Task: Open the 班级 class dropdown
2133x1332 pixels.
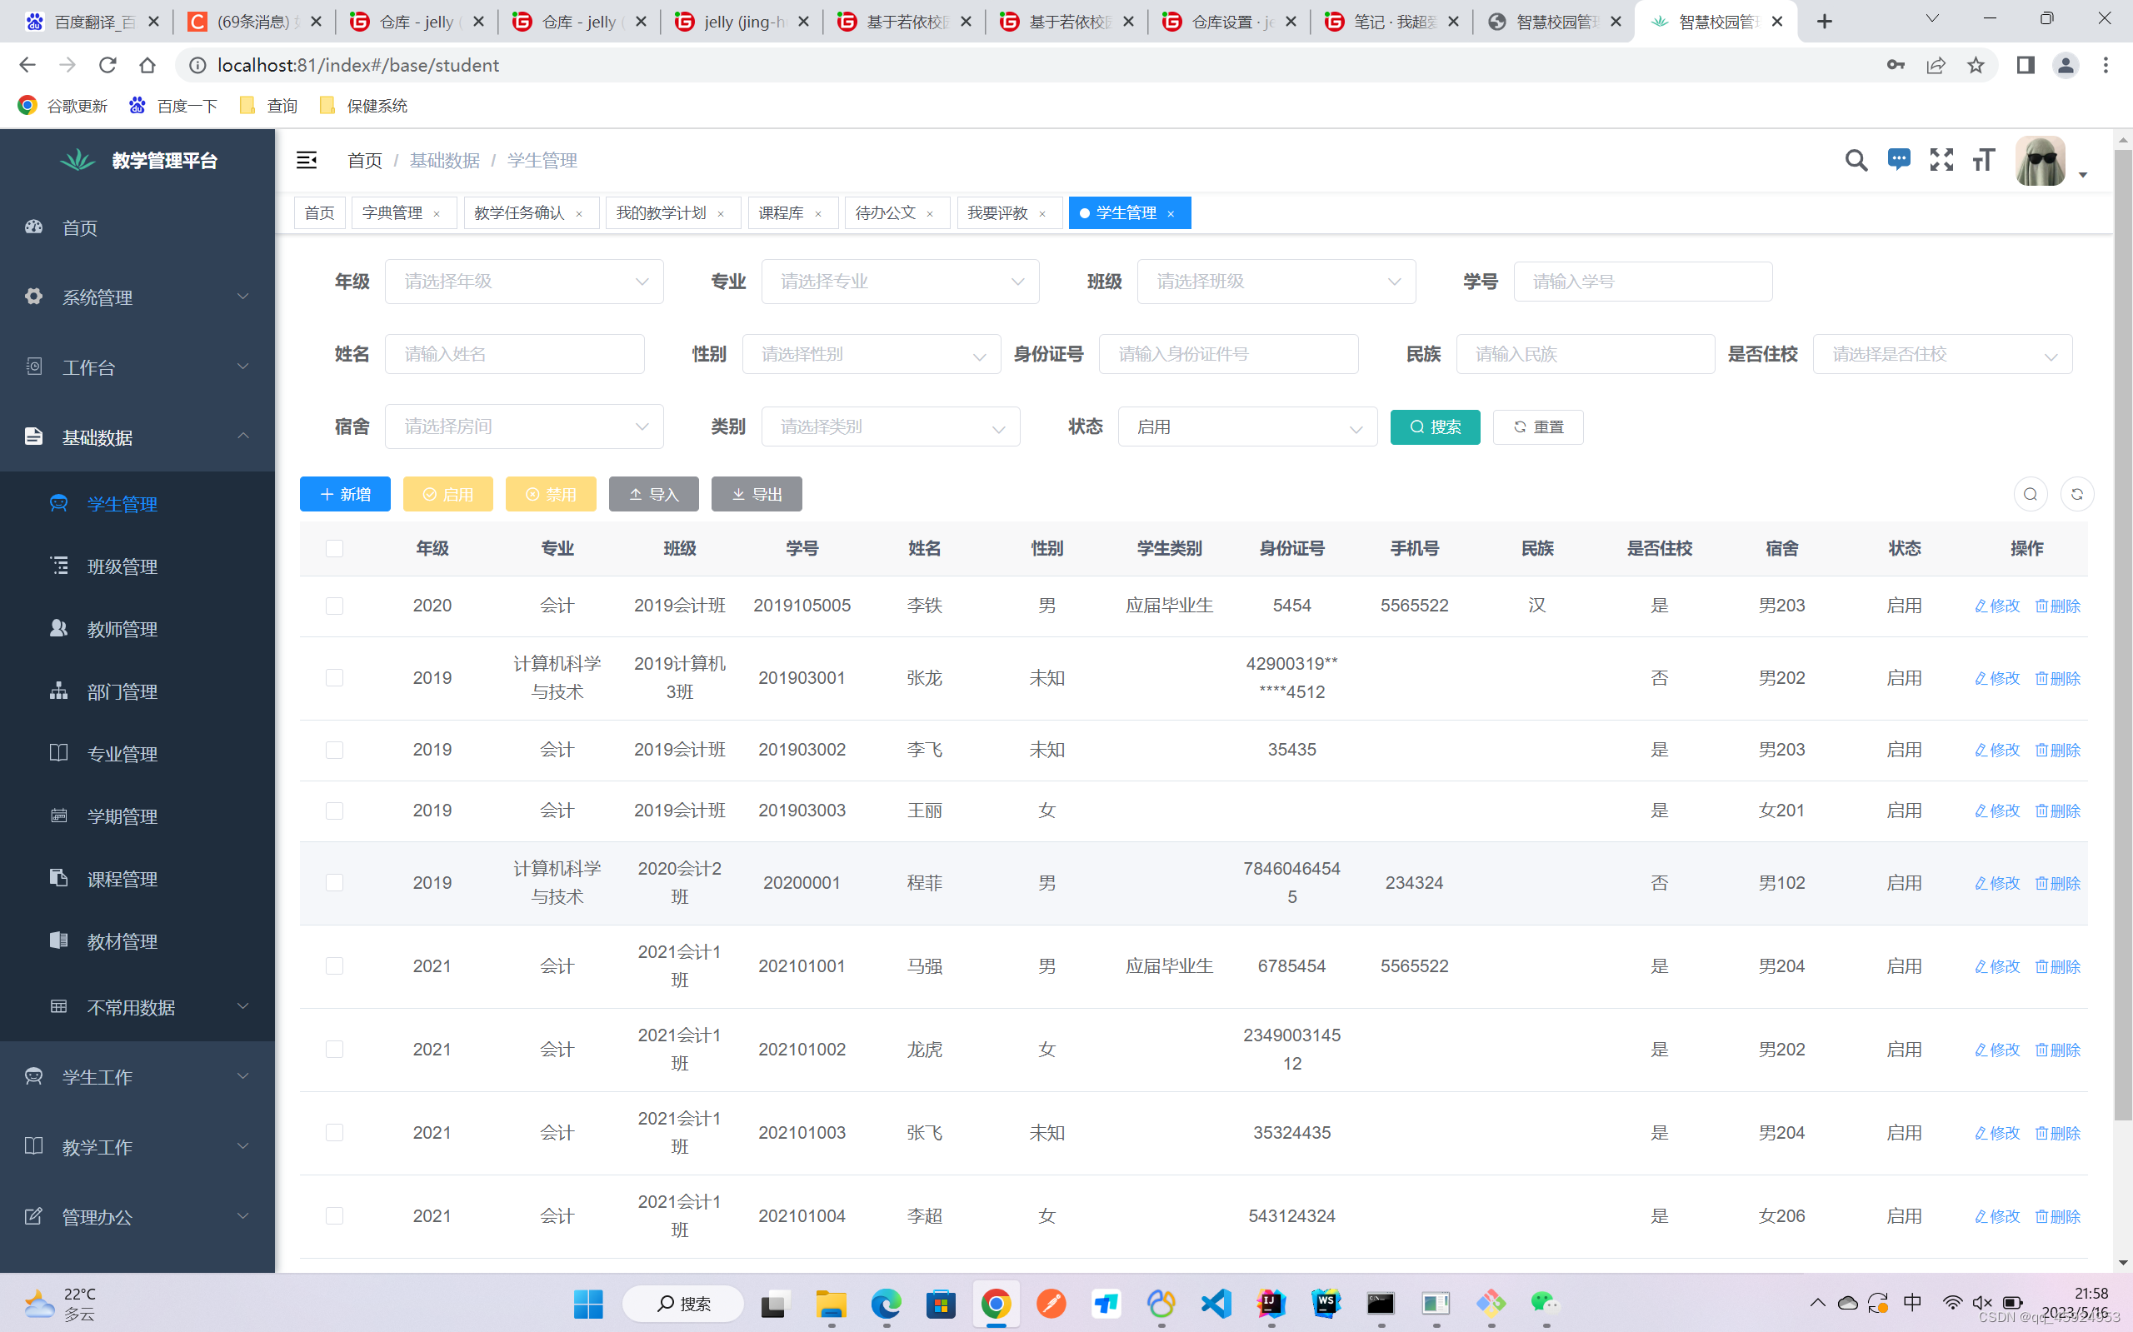Action: click(x=1276, y=281)
